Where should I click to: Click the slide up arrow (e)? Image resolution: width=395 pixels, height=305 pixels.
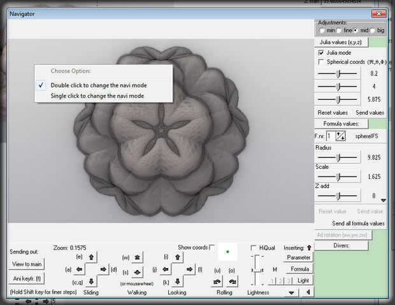[91, 257]
